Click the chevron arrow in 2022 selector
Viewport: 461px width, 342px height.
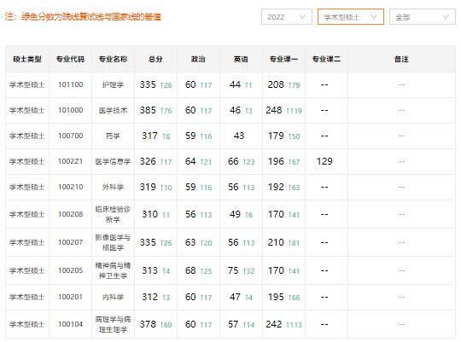(x=302, y=17)
